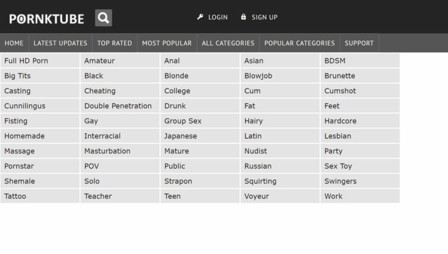Go to the Home menu item

coord(14,43)
